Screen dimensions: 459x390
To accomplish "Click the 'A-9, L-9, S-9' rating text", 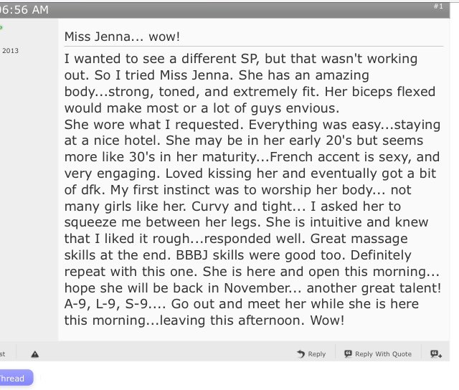I will pos(106,304).
